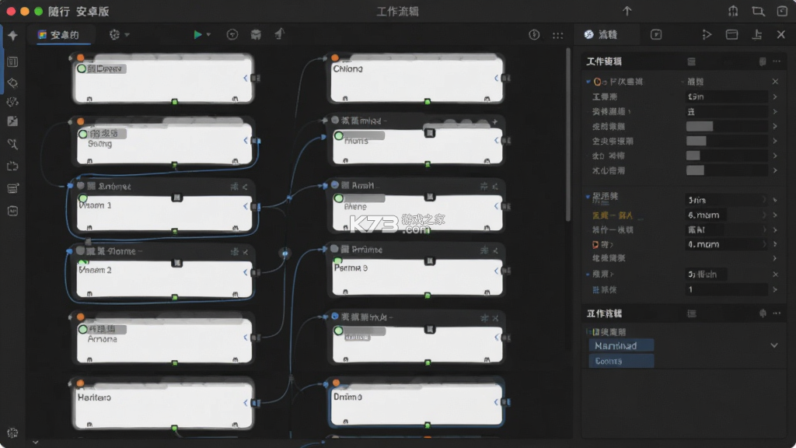Expand chevron at right of Mantinad row
Image resolution: width=796 pixels, height=448 pixels.
click(x=774, y=345)
